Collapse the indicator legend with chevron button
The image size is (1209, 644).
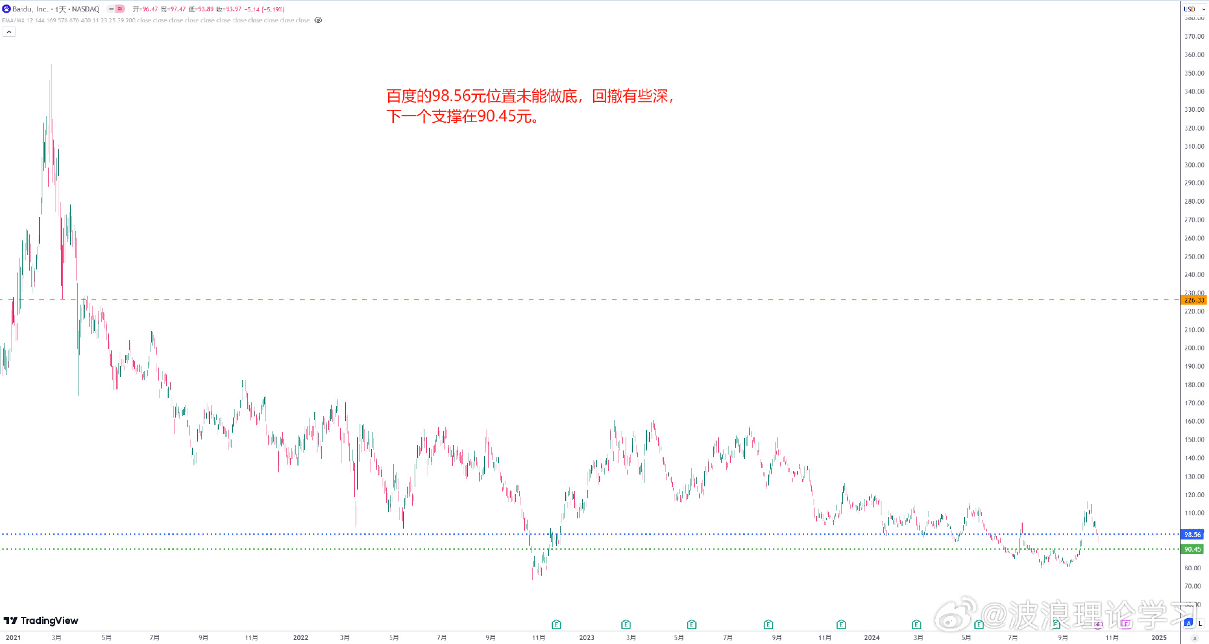9,32
